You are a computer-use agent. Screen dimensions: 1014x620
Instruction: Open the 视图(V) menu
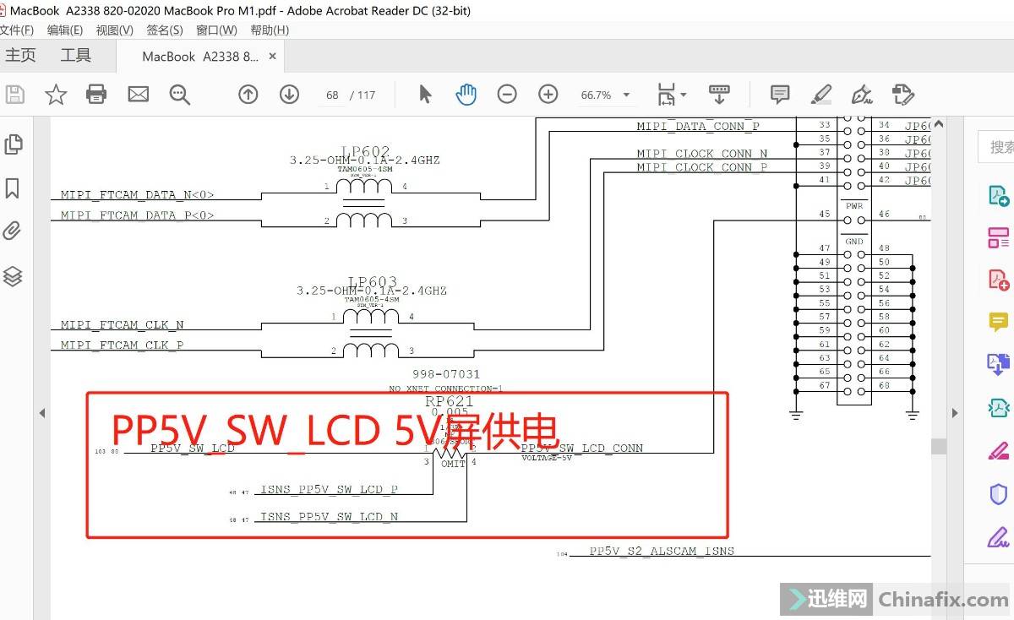coord(114,30)
